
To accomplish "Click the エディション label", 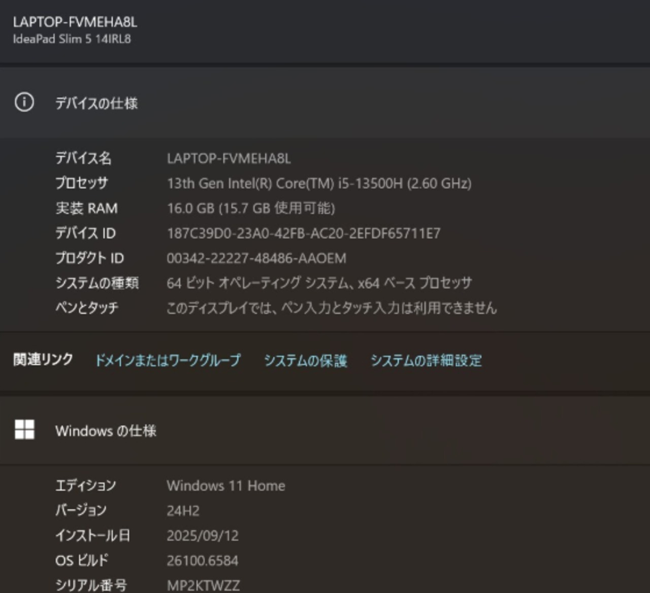I will point(86,485).
